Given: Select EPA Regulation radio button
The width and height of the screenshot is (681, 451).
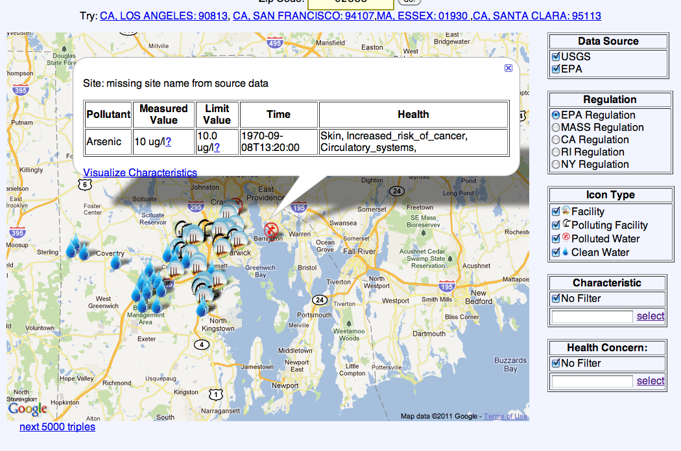Looking at the screenshot, I should pos(556,115).
